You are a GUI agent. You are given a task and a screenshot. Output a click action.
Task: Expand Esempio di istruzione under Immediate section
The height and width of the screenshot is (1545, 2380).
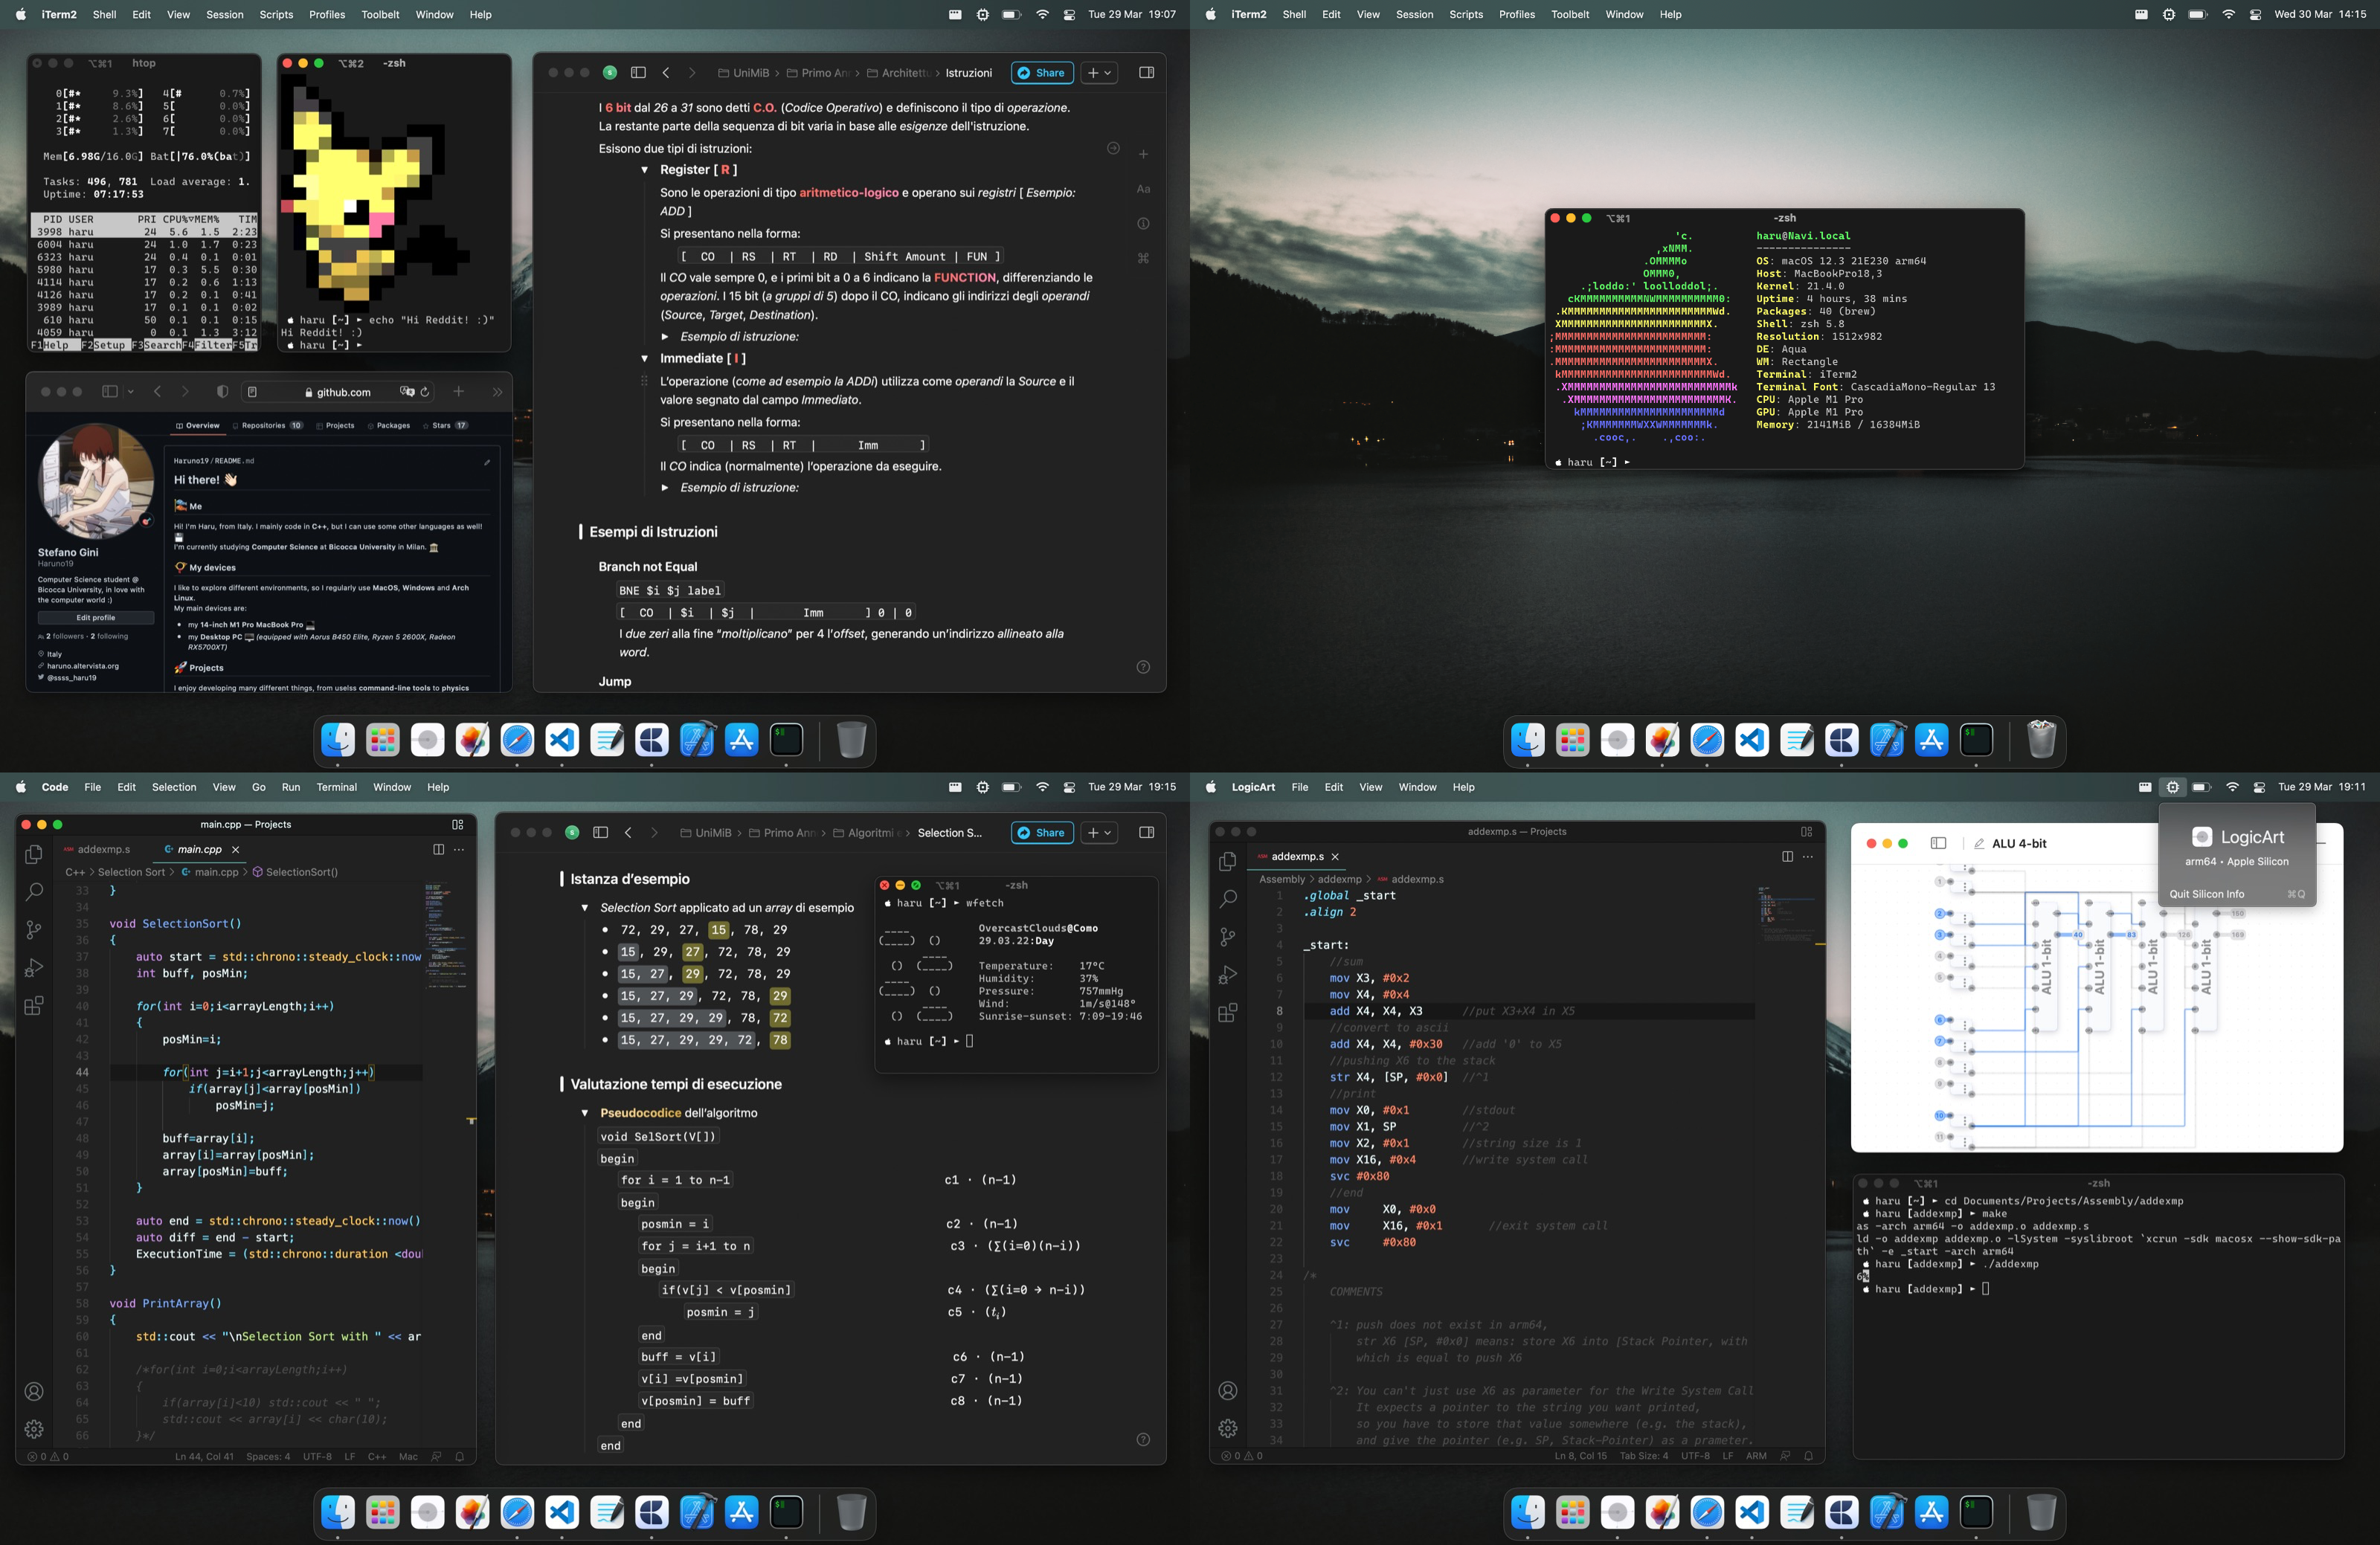[665, 488]
